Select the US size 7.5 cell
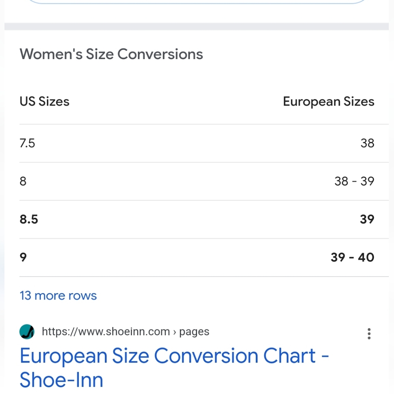The image size is (394, 394). tap(28, 143)
